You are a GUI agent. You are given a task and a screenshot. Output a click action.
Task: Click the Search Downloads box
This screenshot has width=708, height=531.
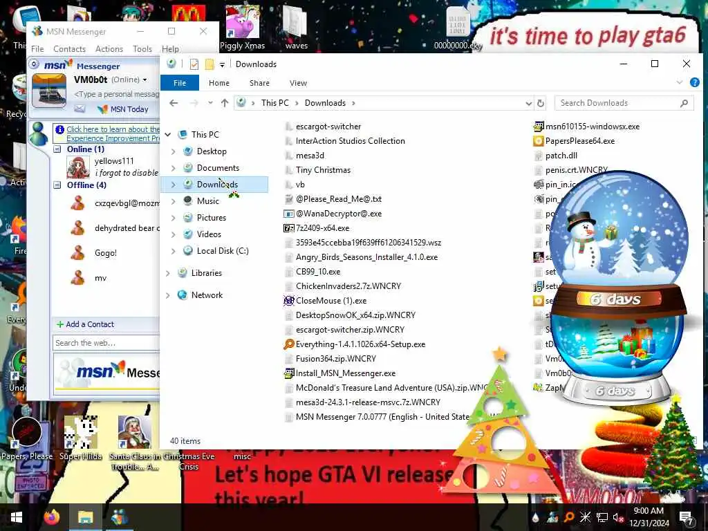(624, 103)
